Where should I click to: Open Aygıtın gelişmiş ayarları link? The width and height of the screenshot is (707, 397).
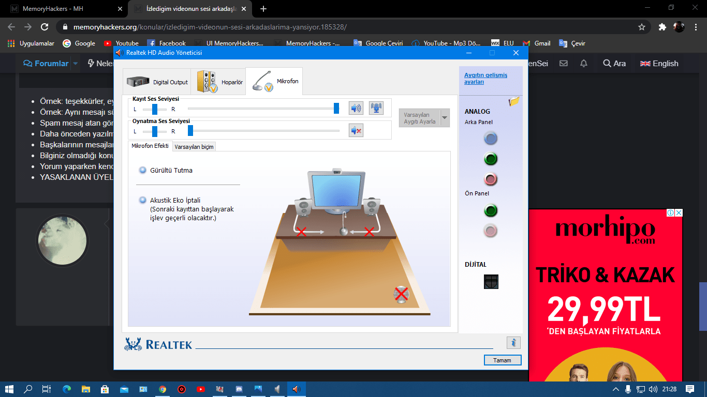click(485, 79)
